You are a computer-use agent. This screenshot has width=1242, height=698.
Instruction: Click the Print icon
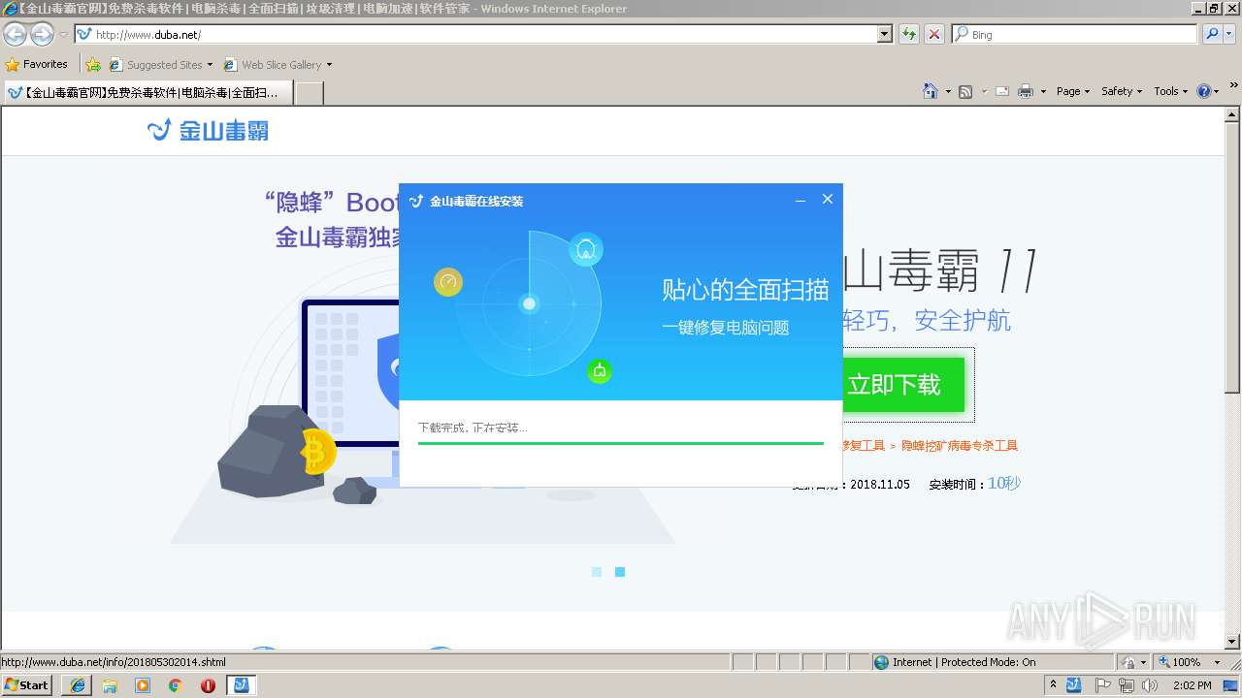tap(1026, 91)
